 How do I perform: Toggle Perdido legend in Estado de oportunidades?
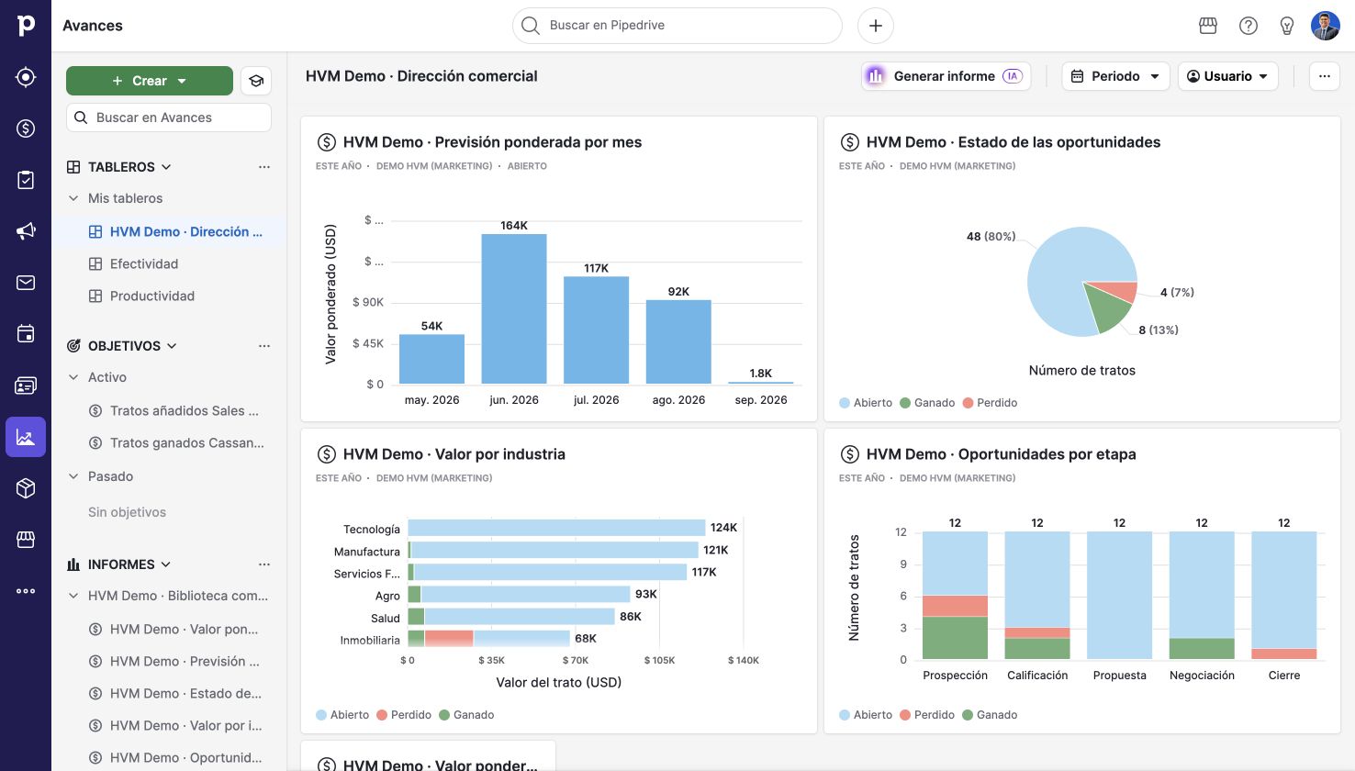click(990, 403)
